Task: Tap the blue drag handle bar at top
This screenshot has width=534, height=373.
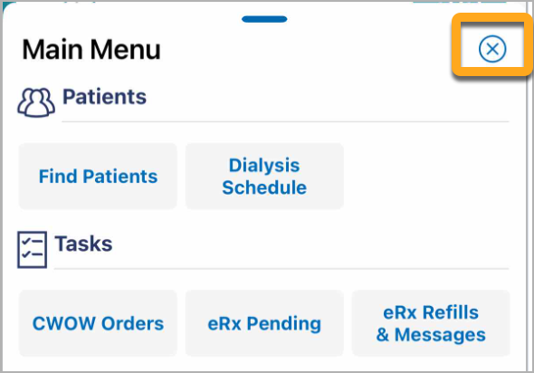Action: point(264,19)
